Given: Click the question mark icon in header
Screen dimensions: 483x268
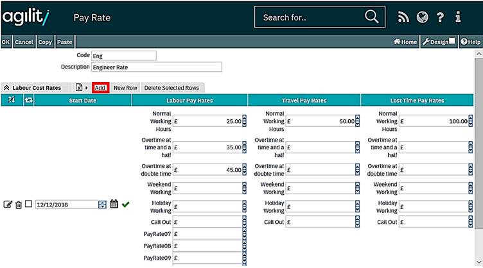Looking at the screenshot, I should click(440, 17).
